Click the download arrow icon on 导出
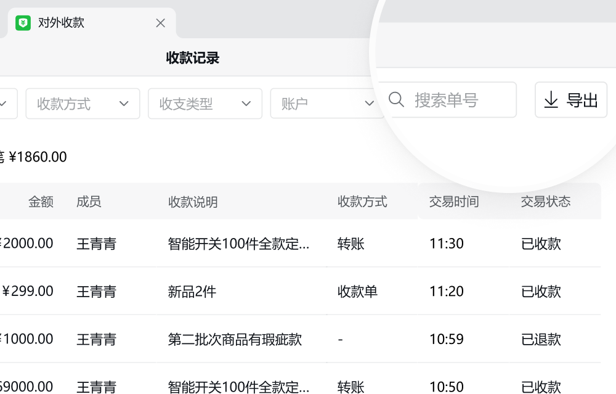This screenshot has width=616, height=394. pyautogui.click(x=551, y=99)
